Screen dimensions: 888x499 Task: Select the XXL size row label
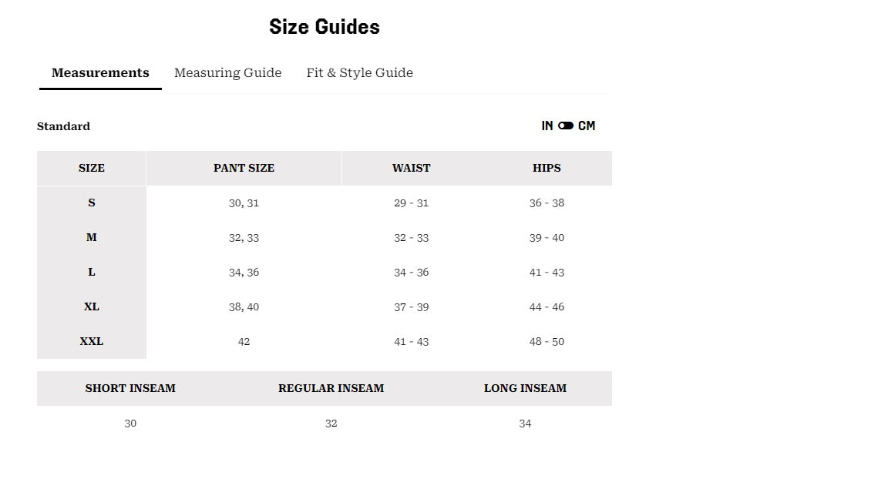[91, 341]
